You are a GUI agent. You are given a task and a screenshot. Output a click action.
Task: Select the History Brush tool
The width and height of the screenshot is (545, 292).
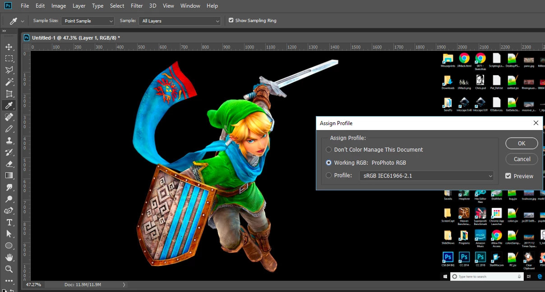(x=9, y=152)
